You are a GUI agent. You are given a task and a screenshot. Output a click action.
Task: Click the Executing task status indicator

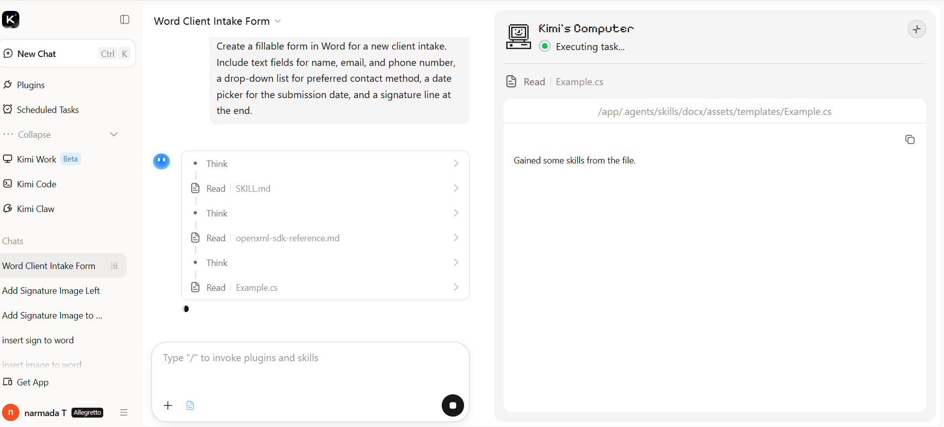(x=545, y=47)
